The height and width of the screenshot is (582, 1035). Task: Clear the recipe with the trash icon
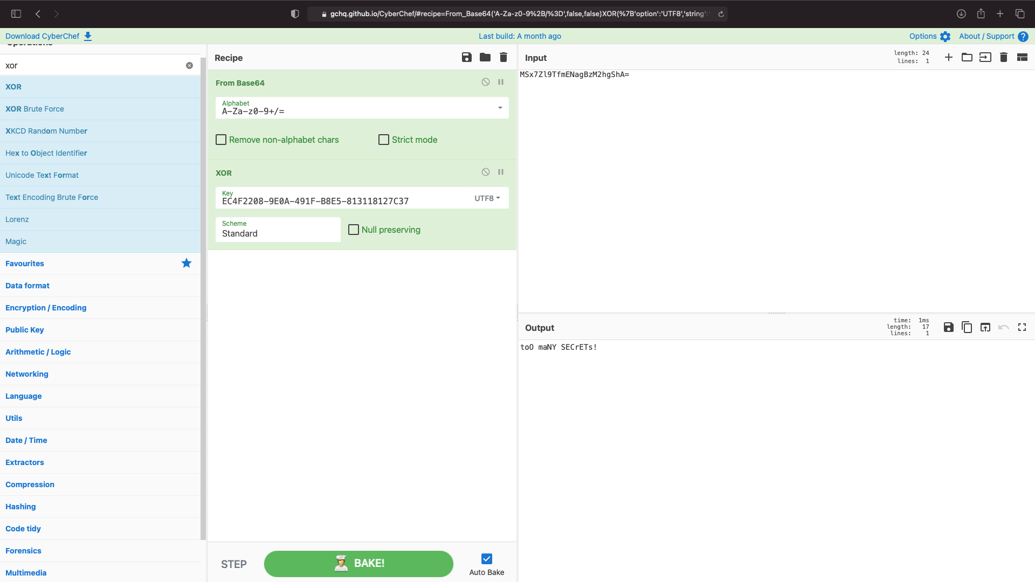[503, 57]
